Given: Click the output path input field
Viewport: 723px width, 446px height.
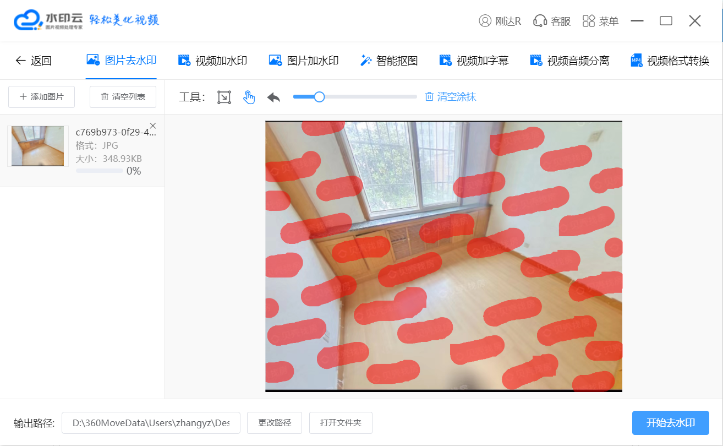Looking at the screenshot, I should 151,423.
